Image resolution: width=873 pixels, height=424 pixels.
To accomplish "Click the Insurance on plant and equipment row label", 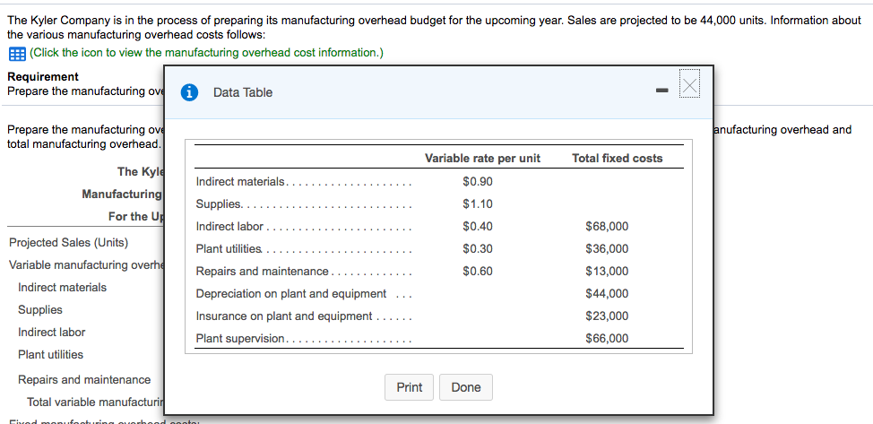I will tap(284, 316).
